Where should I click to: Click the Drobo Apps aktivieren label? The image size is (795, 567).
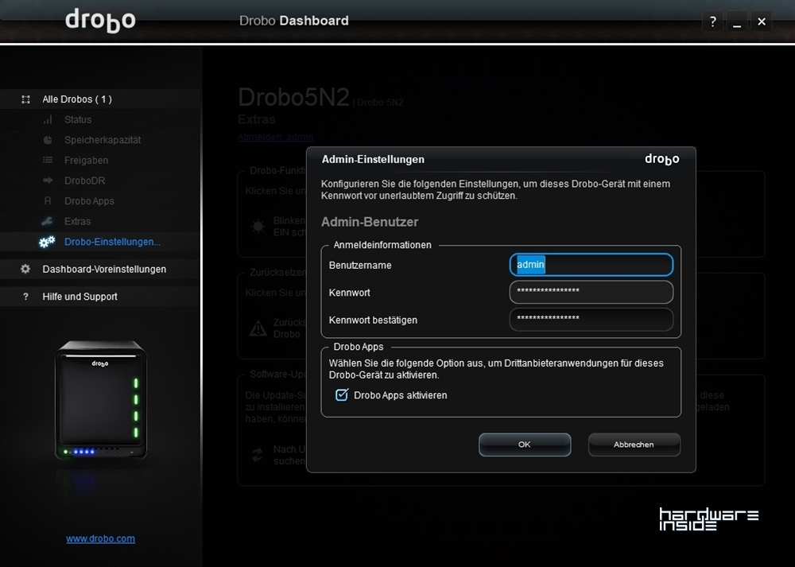pos(401,395)
